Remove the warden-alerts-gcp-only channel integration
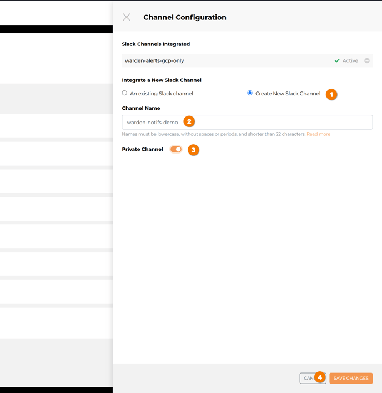Image resolution: width=382 pixels, height=393 pixels. point(366,60)
